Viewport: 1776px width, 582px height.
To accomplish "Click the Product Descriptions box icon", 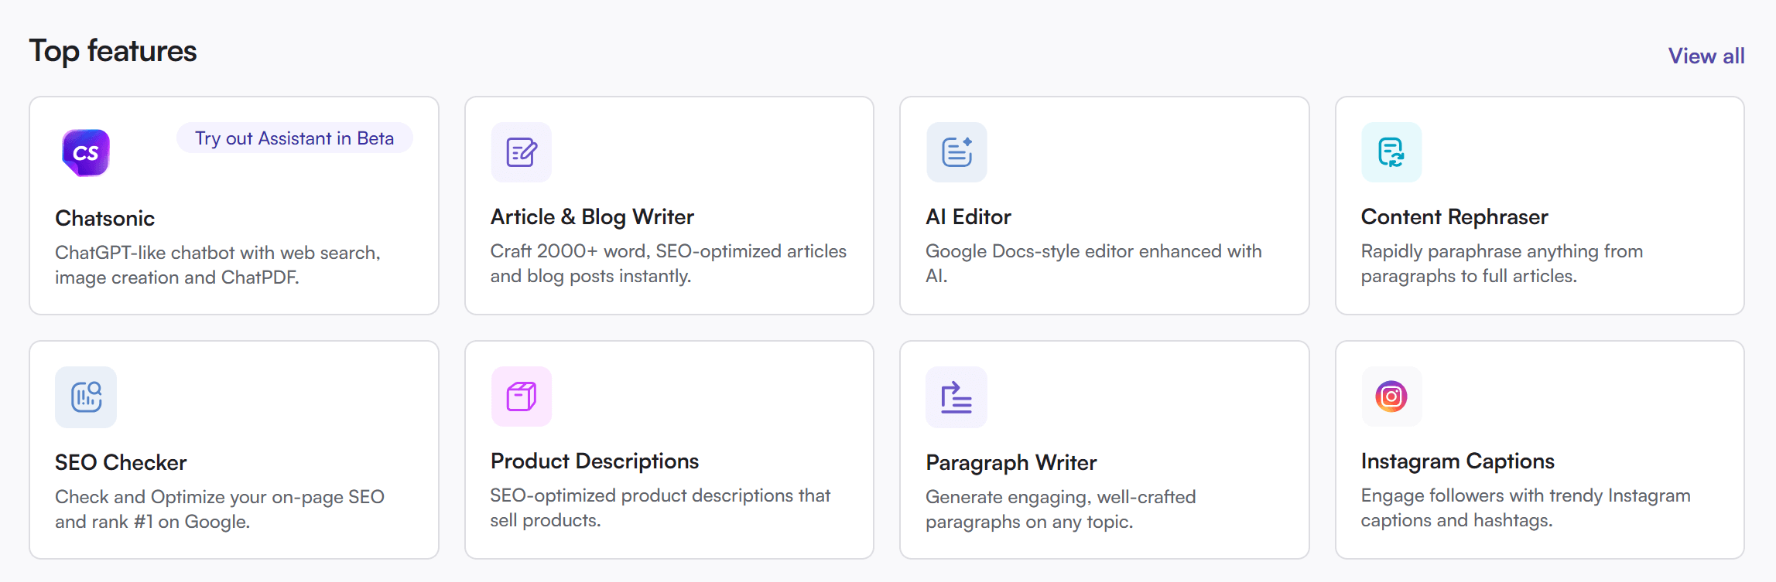I will click(x=521, y=397).
